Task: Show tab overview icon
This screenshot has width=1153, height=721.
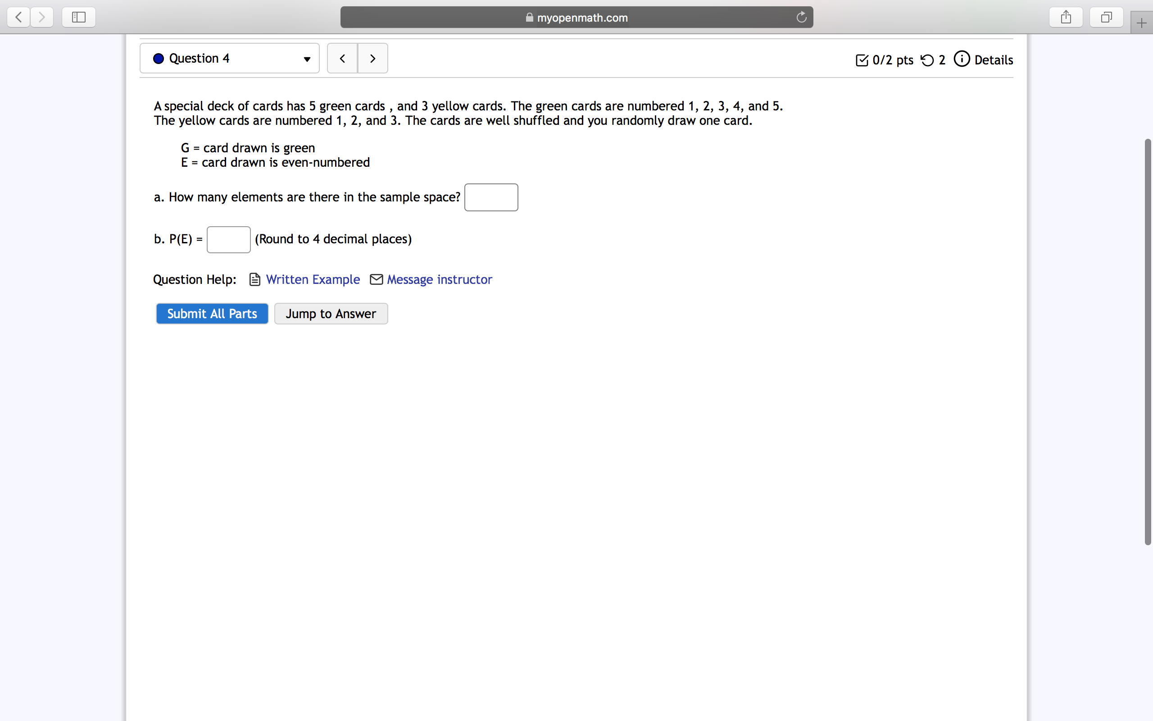Action: click(x=1106, y=18)
